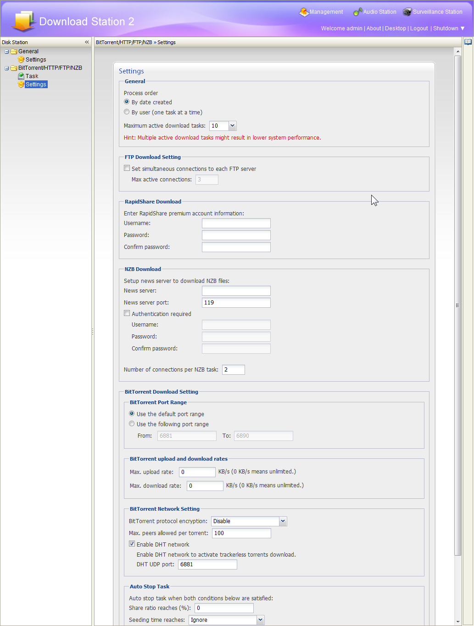Image resolution: width=474 pixels, height=626 pixels.
Task: Check Authentication required for NZB
Action: click(x=127, y=314)
